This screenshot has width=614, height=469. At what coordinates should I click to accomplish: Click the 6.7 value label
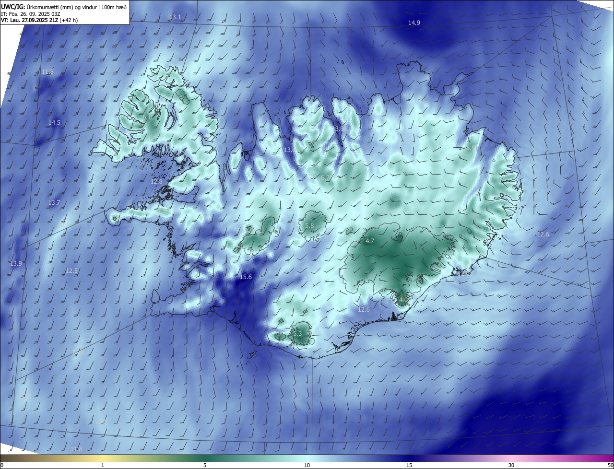[x=325, y=178]
